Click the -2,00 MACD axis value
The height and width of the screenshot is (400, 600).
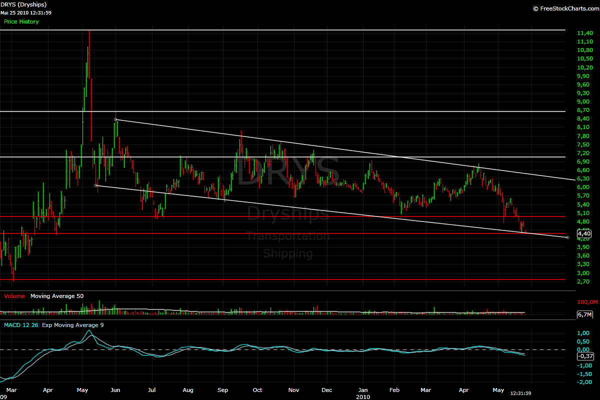584,382
